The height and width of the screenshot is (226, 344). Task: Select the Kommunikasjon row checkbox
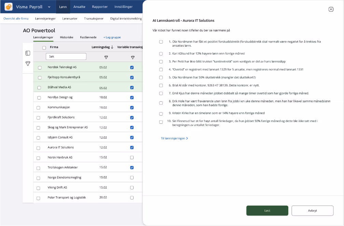(x=38, y=108)
